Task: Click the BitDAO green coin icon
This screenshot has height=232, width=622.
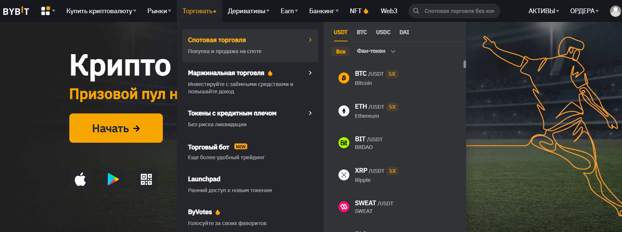Action: tap(344, 143)
